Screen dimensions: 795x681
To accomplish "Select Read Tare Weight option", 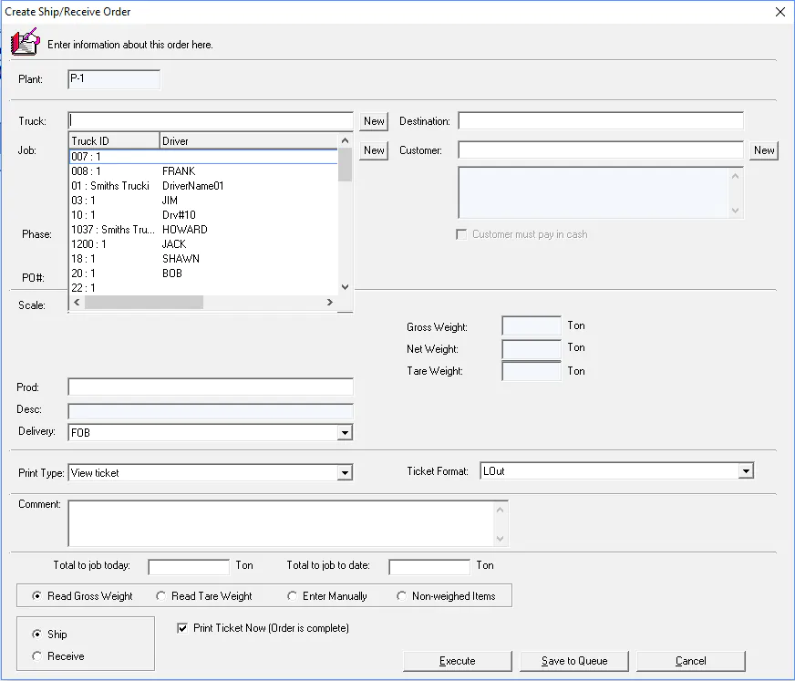I will point(162,595).
